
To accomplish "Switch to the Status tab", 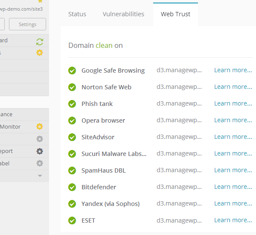I will 77,14.
